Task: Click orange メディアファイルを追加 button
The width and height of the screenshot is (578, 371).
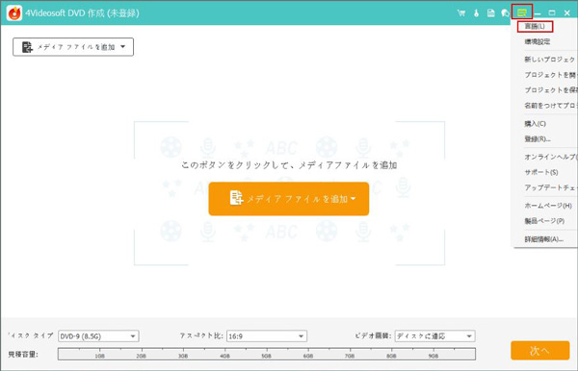Action: 289,199
